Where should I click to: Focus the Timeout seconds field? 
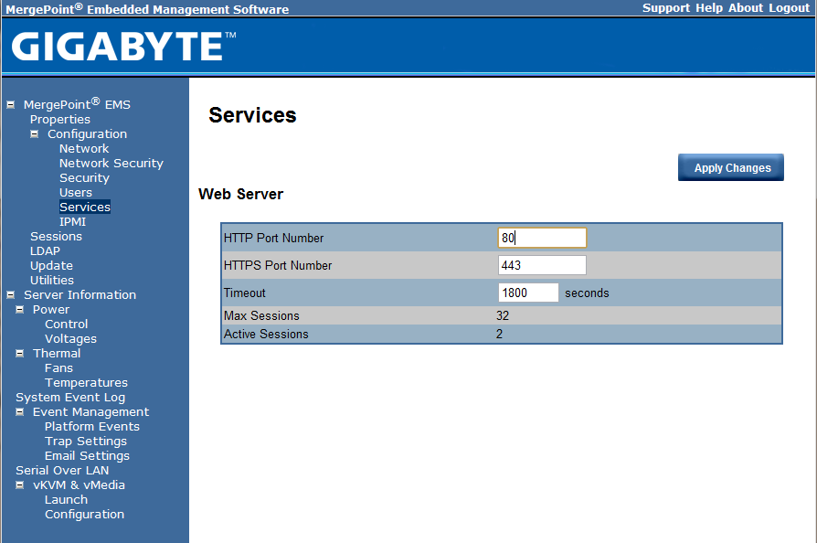coord(528,293)
